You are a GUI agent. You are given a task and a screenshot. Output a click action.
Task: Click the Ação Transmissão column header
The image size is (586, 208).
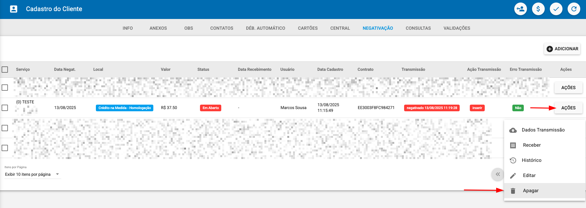tap(484, 70)
